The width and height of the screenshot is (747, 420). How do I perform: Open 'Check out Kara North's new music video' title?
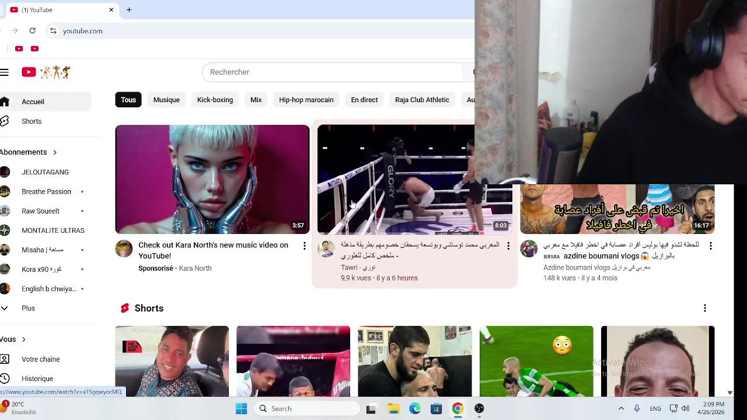(x=213, y=250)
